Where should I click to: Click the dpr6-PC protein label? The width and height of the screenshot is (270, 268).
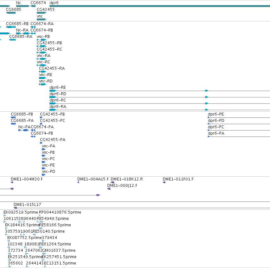click(216, 127)
